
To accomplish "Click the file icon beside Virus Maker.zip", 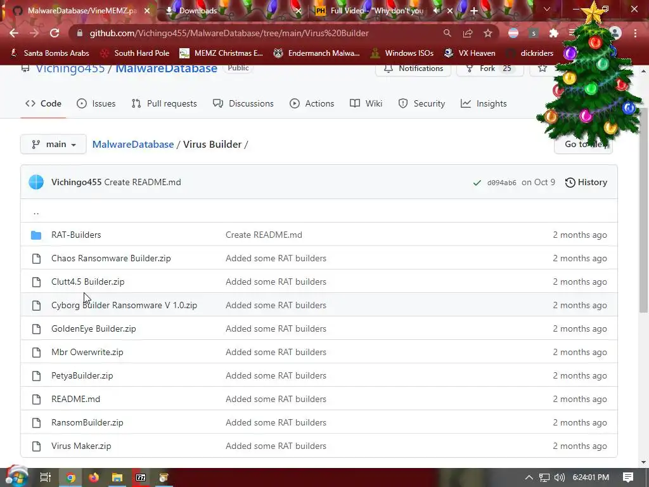I will [x=36, y=446].
